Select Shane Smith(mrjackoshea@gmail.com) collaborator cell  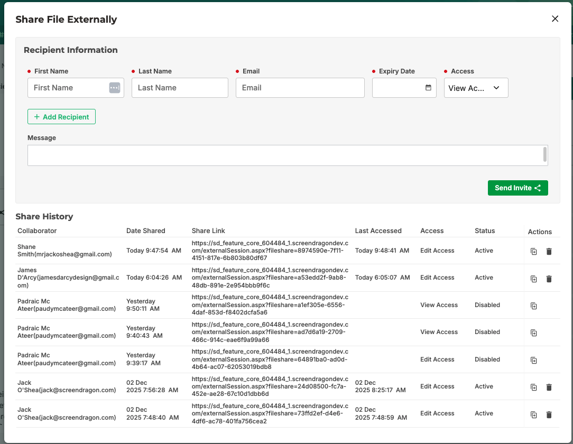pos(64,251)
